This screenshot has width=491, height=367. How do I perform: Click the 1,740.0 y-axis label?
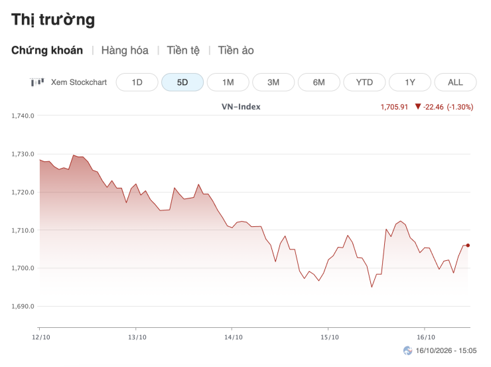tap(23, 116)
